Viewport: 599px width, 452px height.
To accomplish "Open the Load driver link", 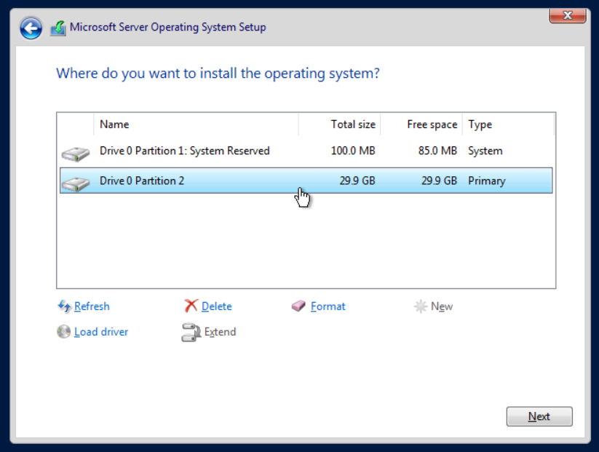I will click(101, 332).
